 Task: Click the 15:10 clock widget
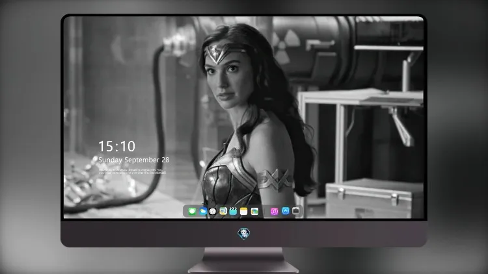pos(116,146)
